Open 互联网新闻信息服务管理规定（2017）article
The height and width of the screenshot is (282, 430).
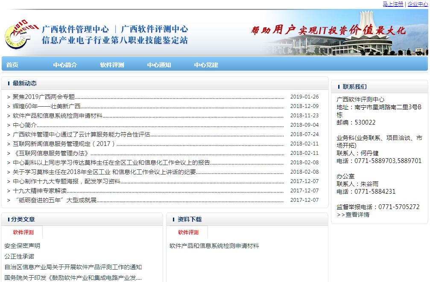point(64,144)
